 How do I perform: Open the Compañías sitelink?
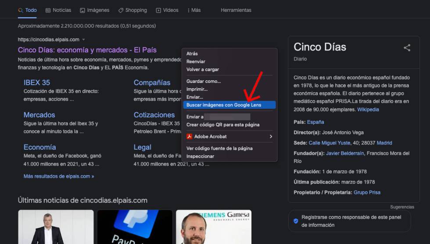pyautogui.click(x=152, y=83)
